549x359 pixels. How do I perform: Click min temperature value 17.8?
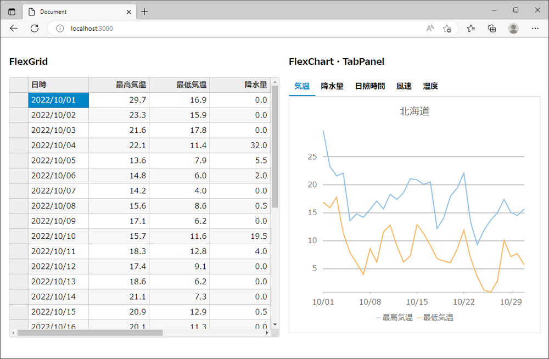[x=180, y=130]
